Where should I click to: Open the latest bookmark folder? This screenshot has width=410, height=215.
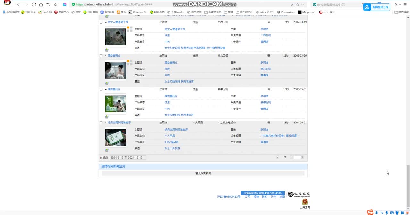point(265,12)
